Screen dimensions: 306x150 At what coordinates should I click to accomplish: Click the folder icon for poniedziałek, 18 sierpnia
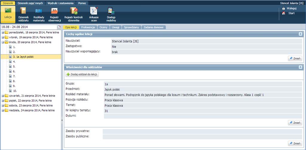tap(7, 32)
